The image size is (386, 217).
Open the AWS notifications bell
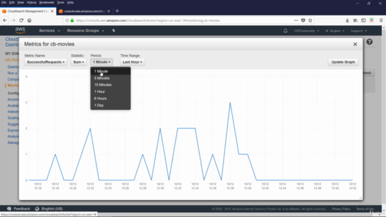coord(285,31)
